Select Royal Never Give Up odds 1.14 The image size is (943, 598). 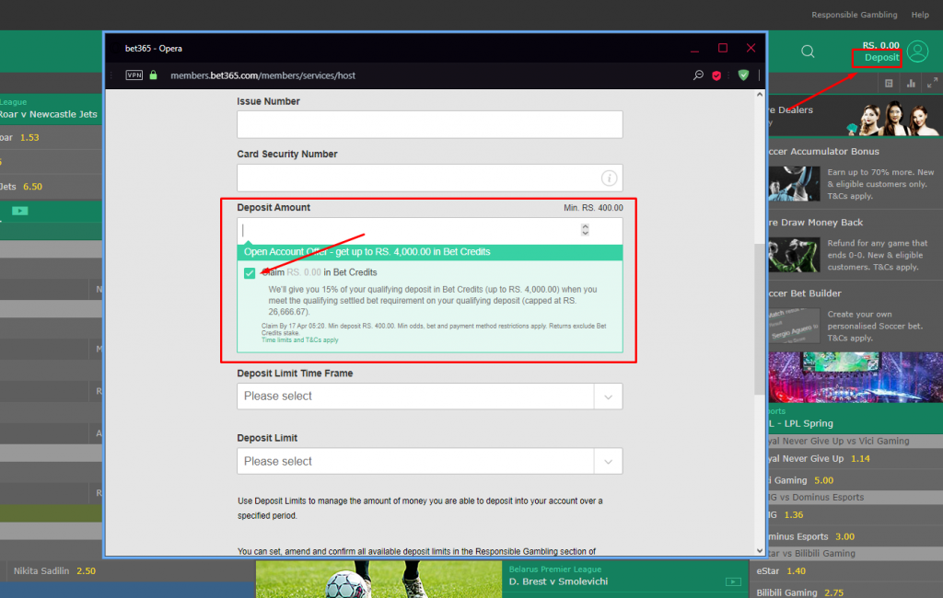861,458
